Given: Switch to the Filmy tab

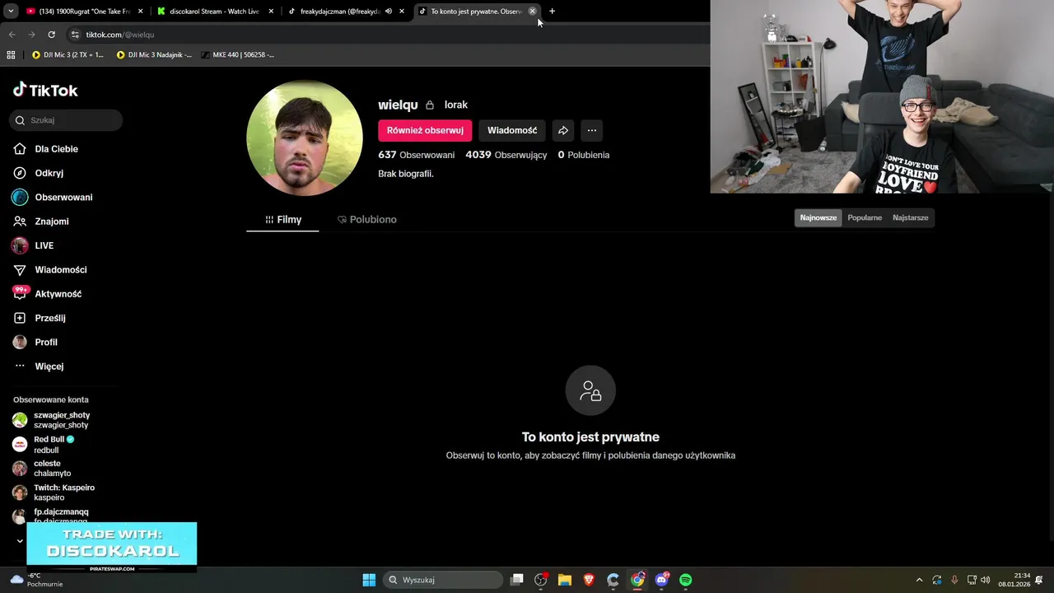Looking at the screenshot, I should (282, 220).
